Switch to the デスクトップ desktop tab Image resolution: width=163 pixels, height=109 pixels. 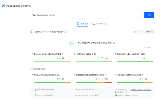pos(100,24)
